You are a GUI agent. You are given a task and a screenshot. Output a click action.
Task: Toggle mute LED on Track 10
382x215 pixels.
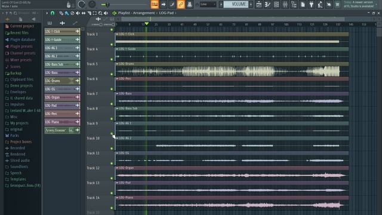point(112,149)
